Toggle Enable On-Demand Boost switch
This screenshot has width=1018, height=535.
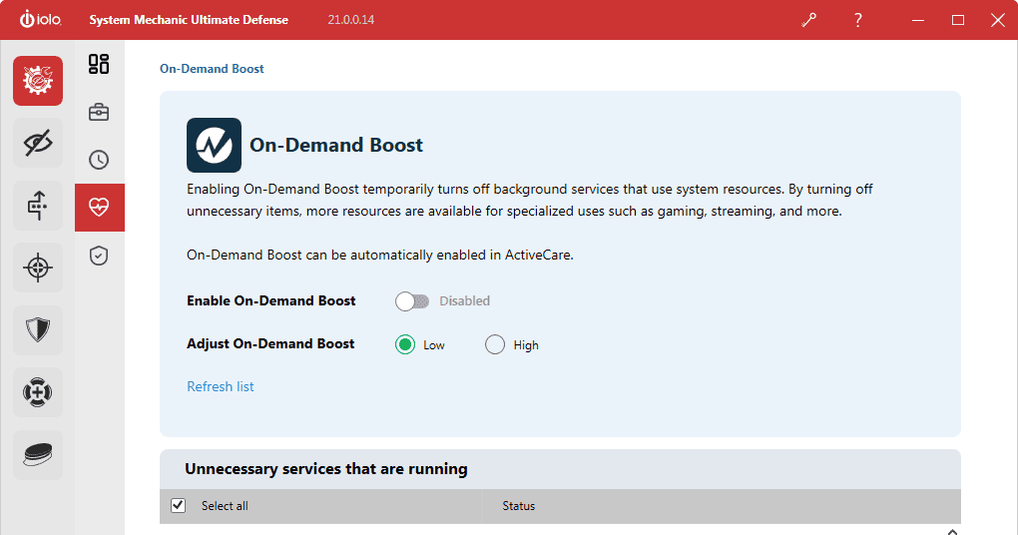click(412, 301)
